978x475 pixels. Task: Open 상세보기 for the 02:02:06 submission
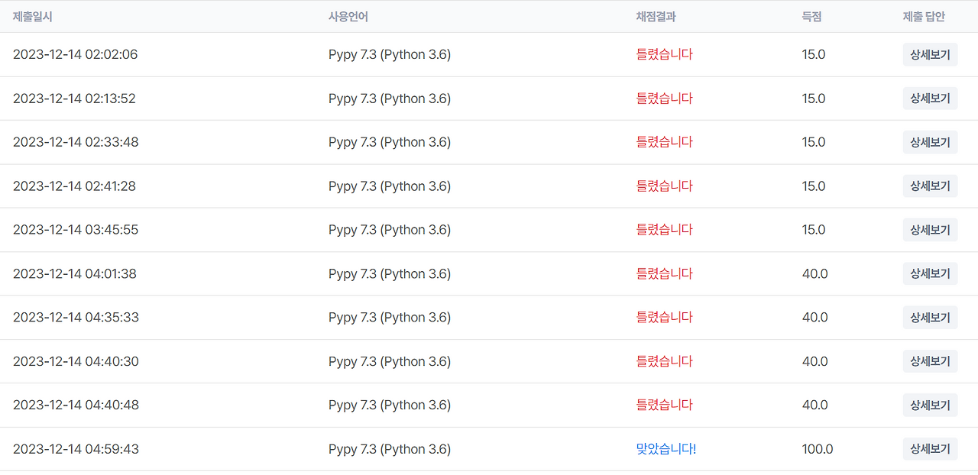tap(930, 54)
